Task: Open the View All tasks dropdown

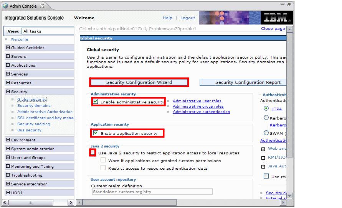Action: coord(48,31)
